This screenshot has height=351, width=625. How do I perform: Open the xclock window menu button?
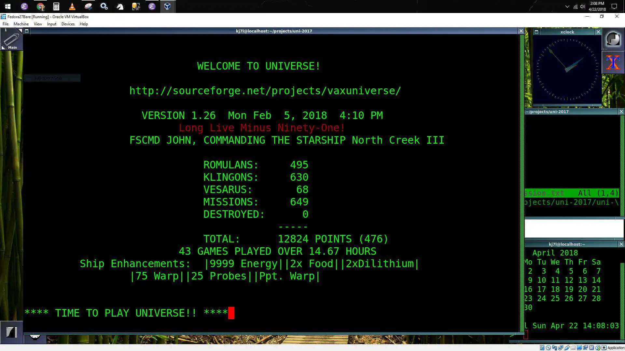coord(536,32)
